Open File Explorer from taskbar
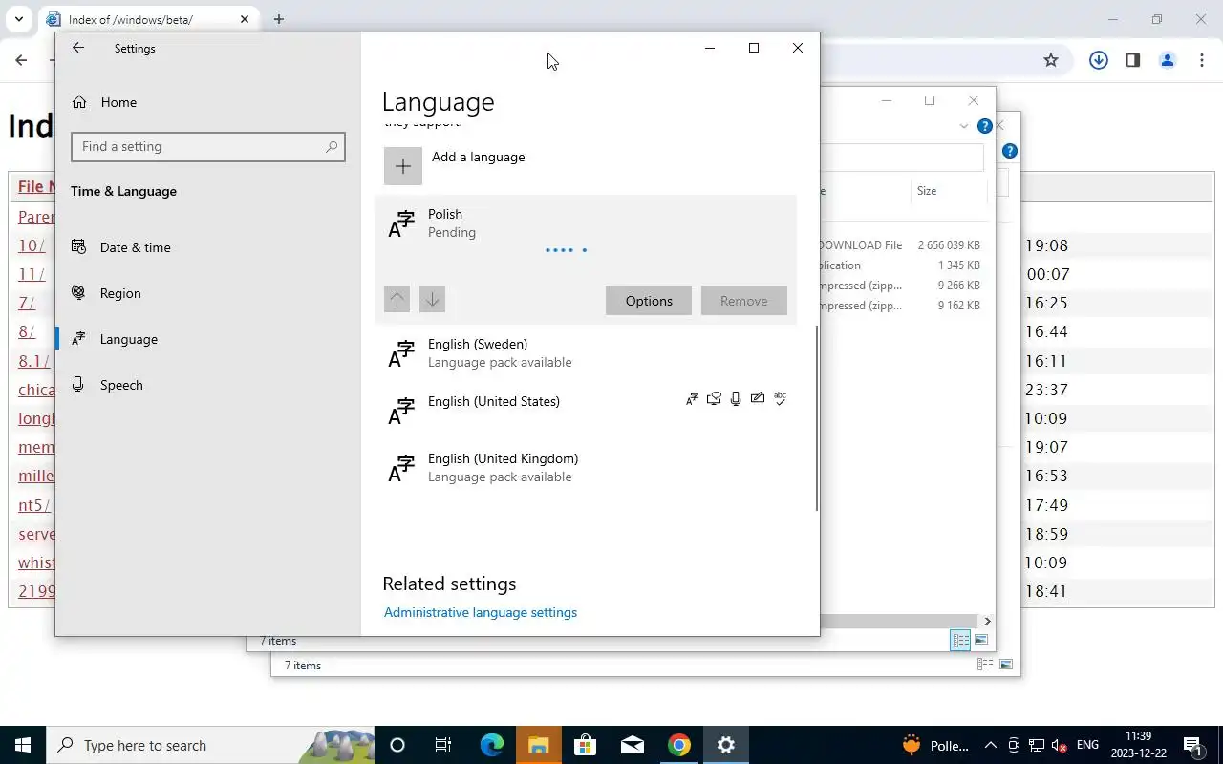This screenshot has width=1223, height=764. pyautogui.click(x=538, y=745)
